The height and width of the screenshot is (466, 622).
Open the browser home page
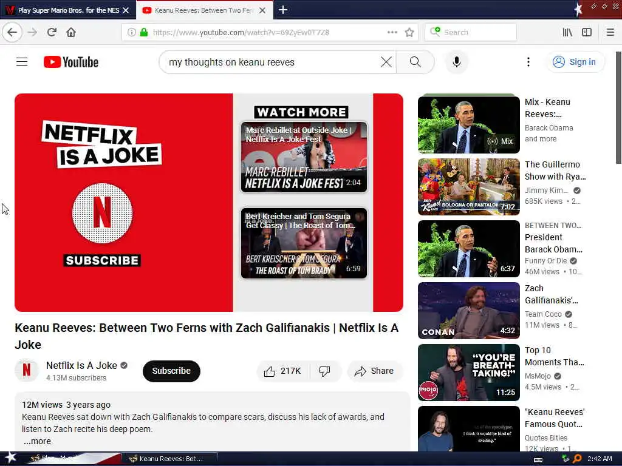pyautogui.click(x=71, y=32)
